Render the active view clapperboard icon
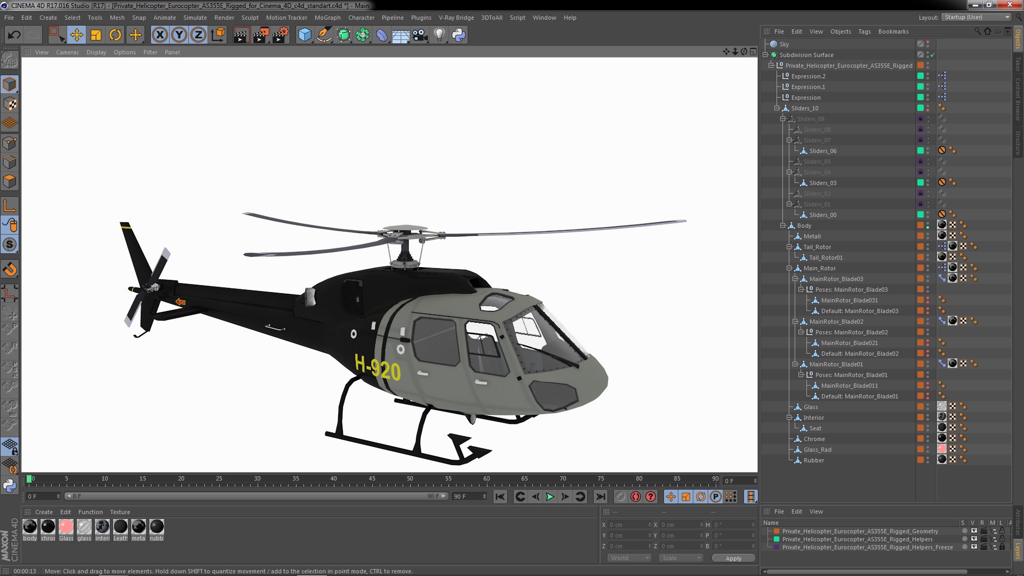 tap(241, 35)
